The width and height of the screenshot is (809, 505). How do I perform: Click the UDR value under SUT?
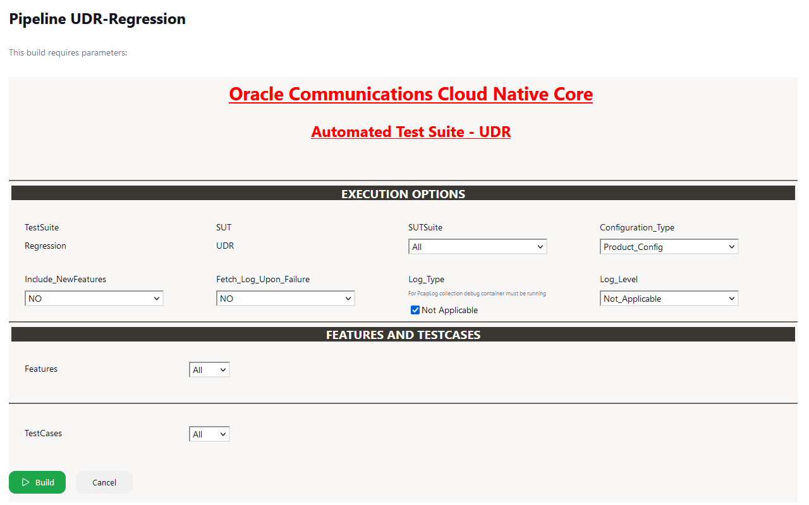click(x=225, y=246)
